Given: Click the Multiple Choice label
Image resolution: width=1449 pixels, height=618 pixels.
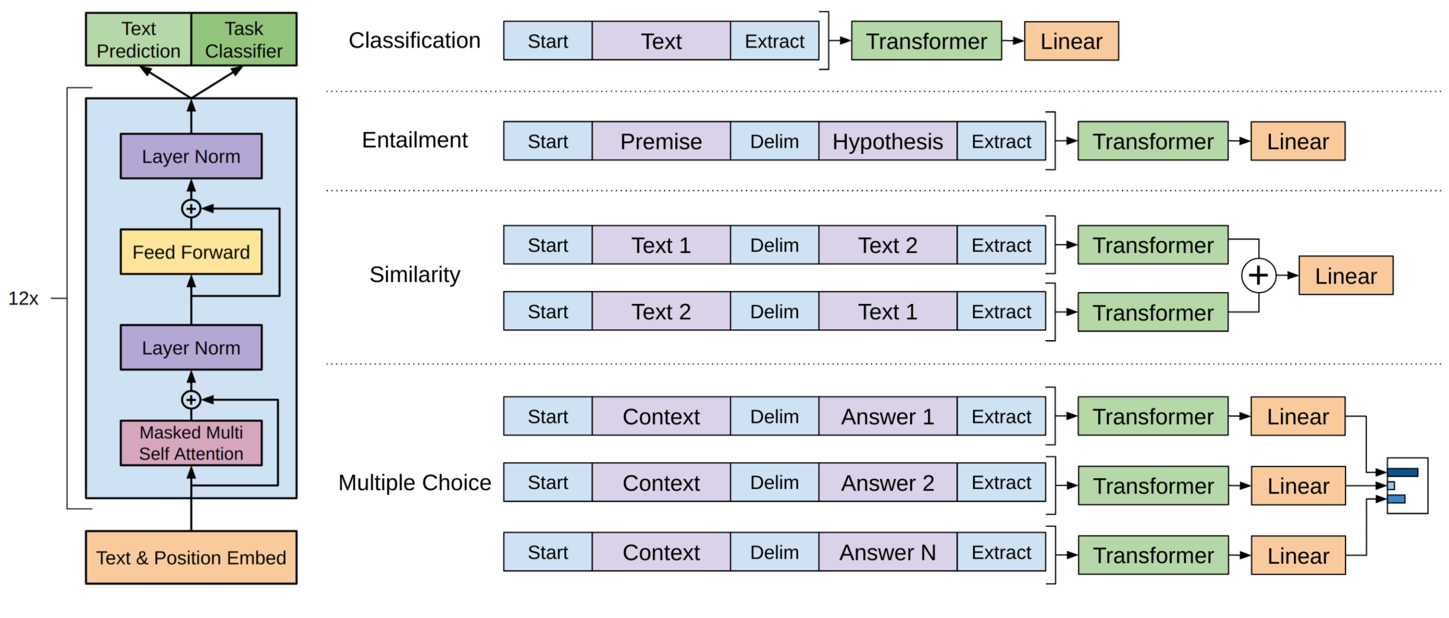Looking at the screenshot, I should tap(414, 483).
